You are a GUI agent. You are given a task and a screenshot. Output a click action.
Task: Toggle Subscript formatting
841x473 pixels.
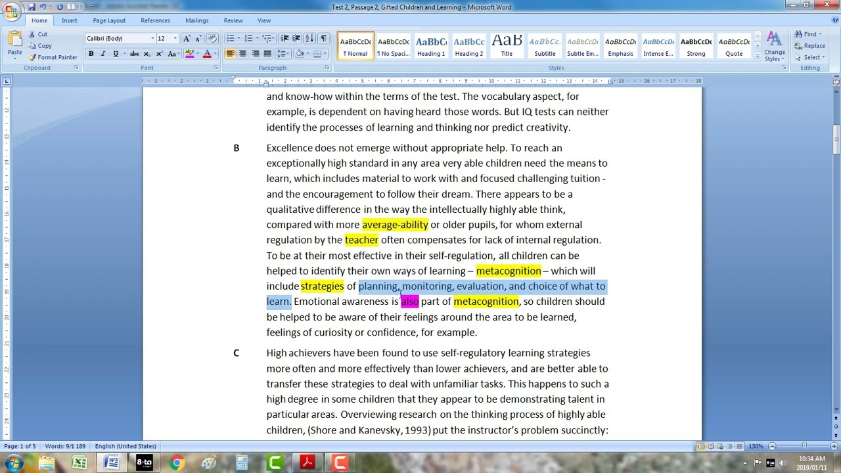[147, 54]
